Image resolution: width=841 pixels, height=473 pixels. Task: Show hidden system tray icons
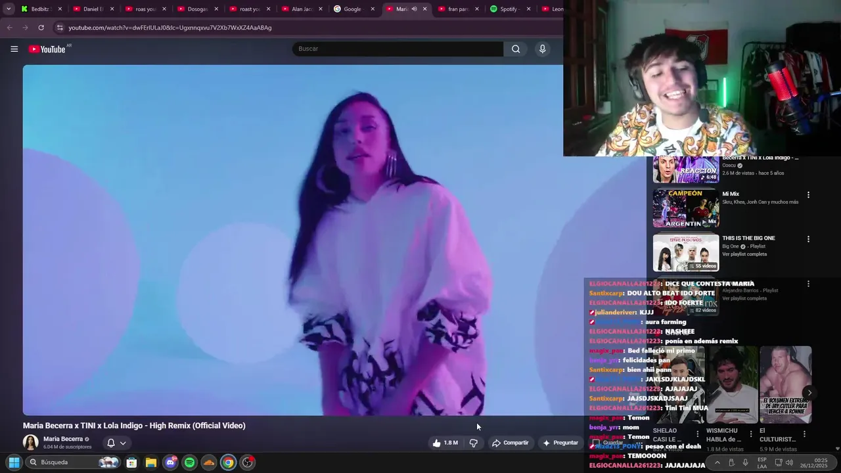pos(717,462)
